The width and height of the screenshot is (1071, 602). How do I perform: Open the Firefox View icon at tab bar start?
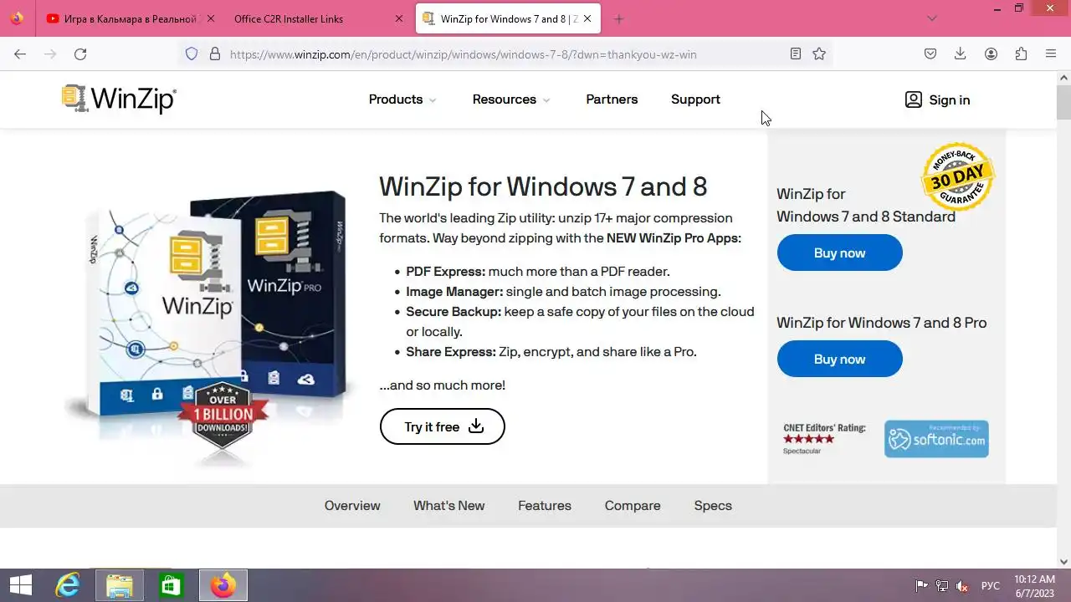click(17, 18)
